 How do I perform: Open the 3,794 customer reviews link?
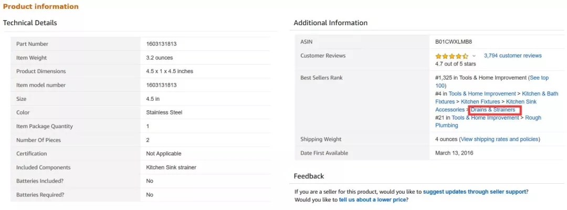click(513, 56)
